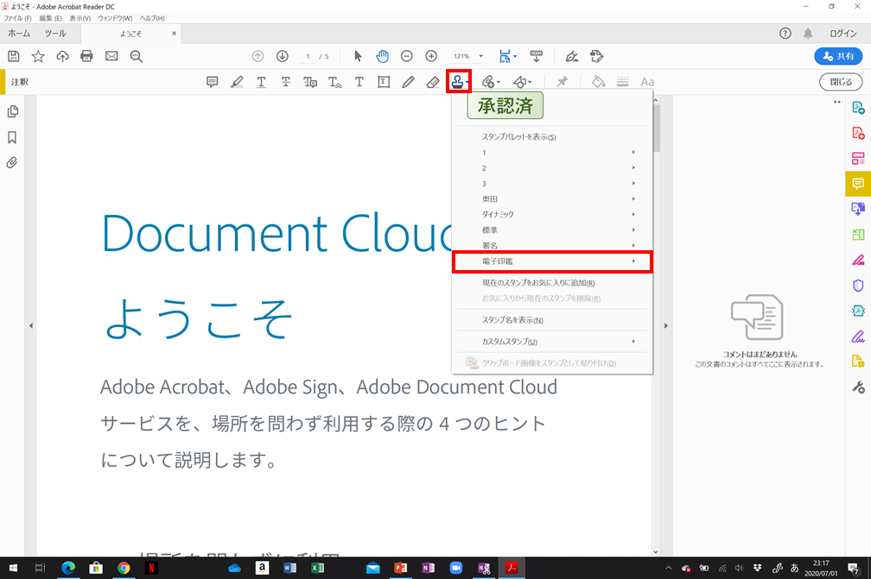Open the attachments panel on left sidebar
This screenshot has width=871, height=579.
point(12,162)
